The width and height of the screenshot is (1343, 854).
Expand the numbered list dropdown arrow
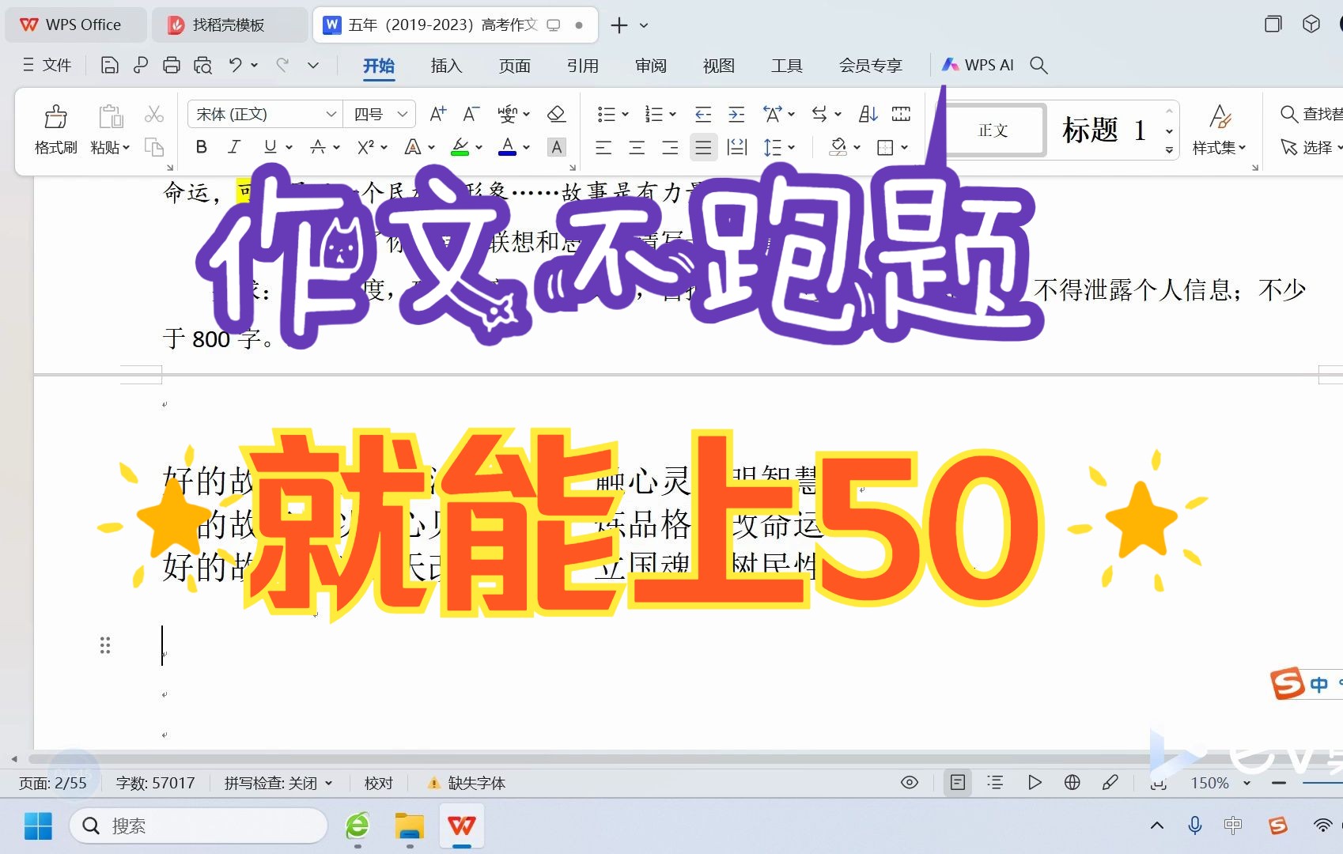click(x=672, y=115)
